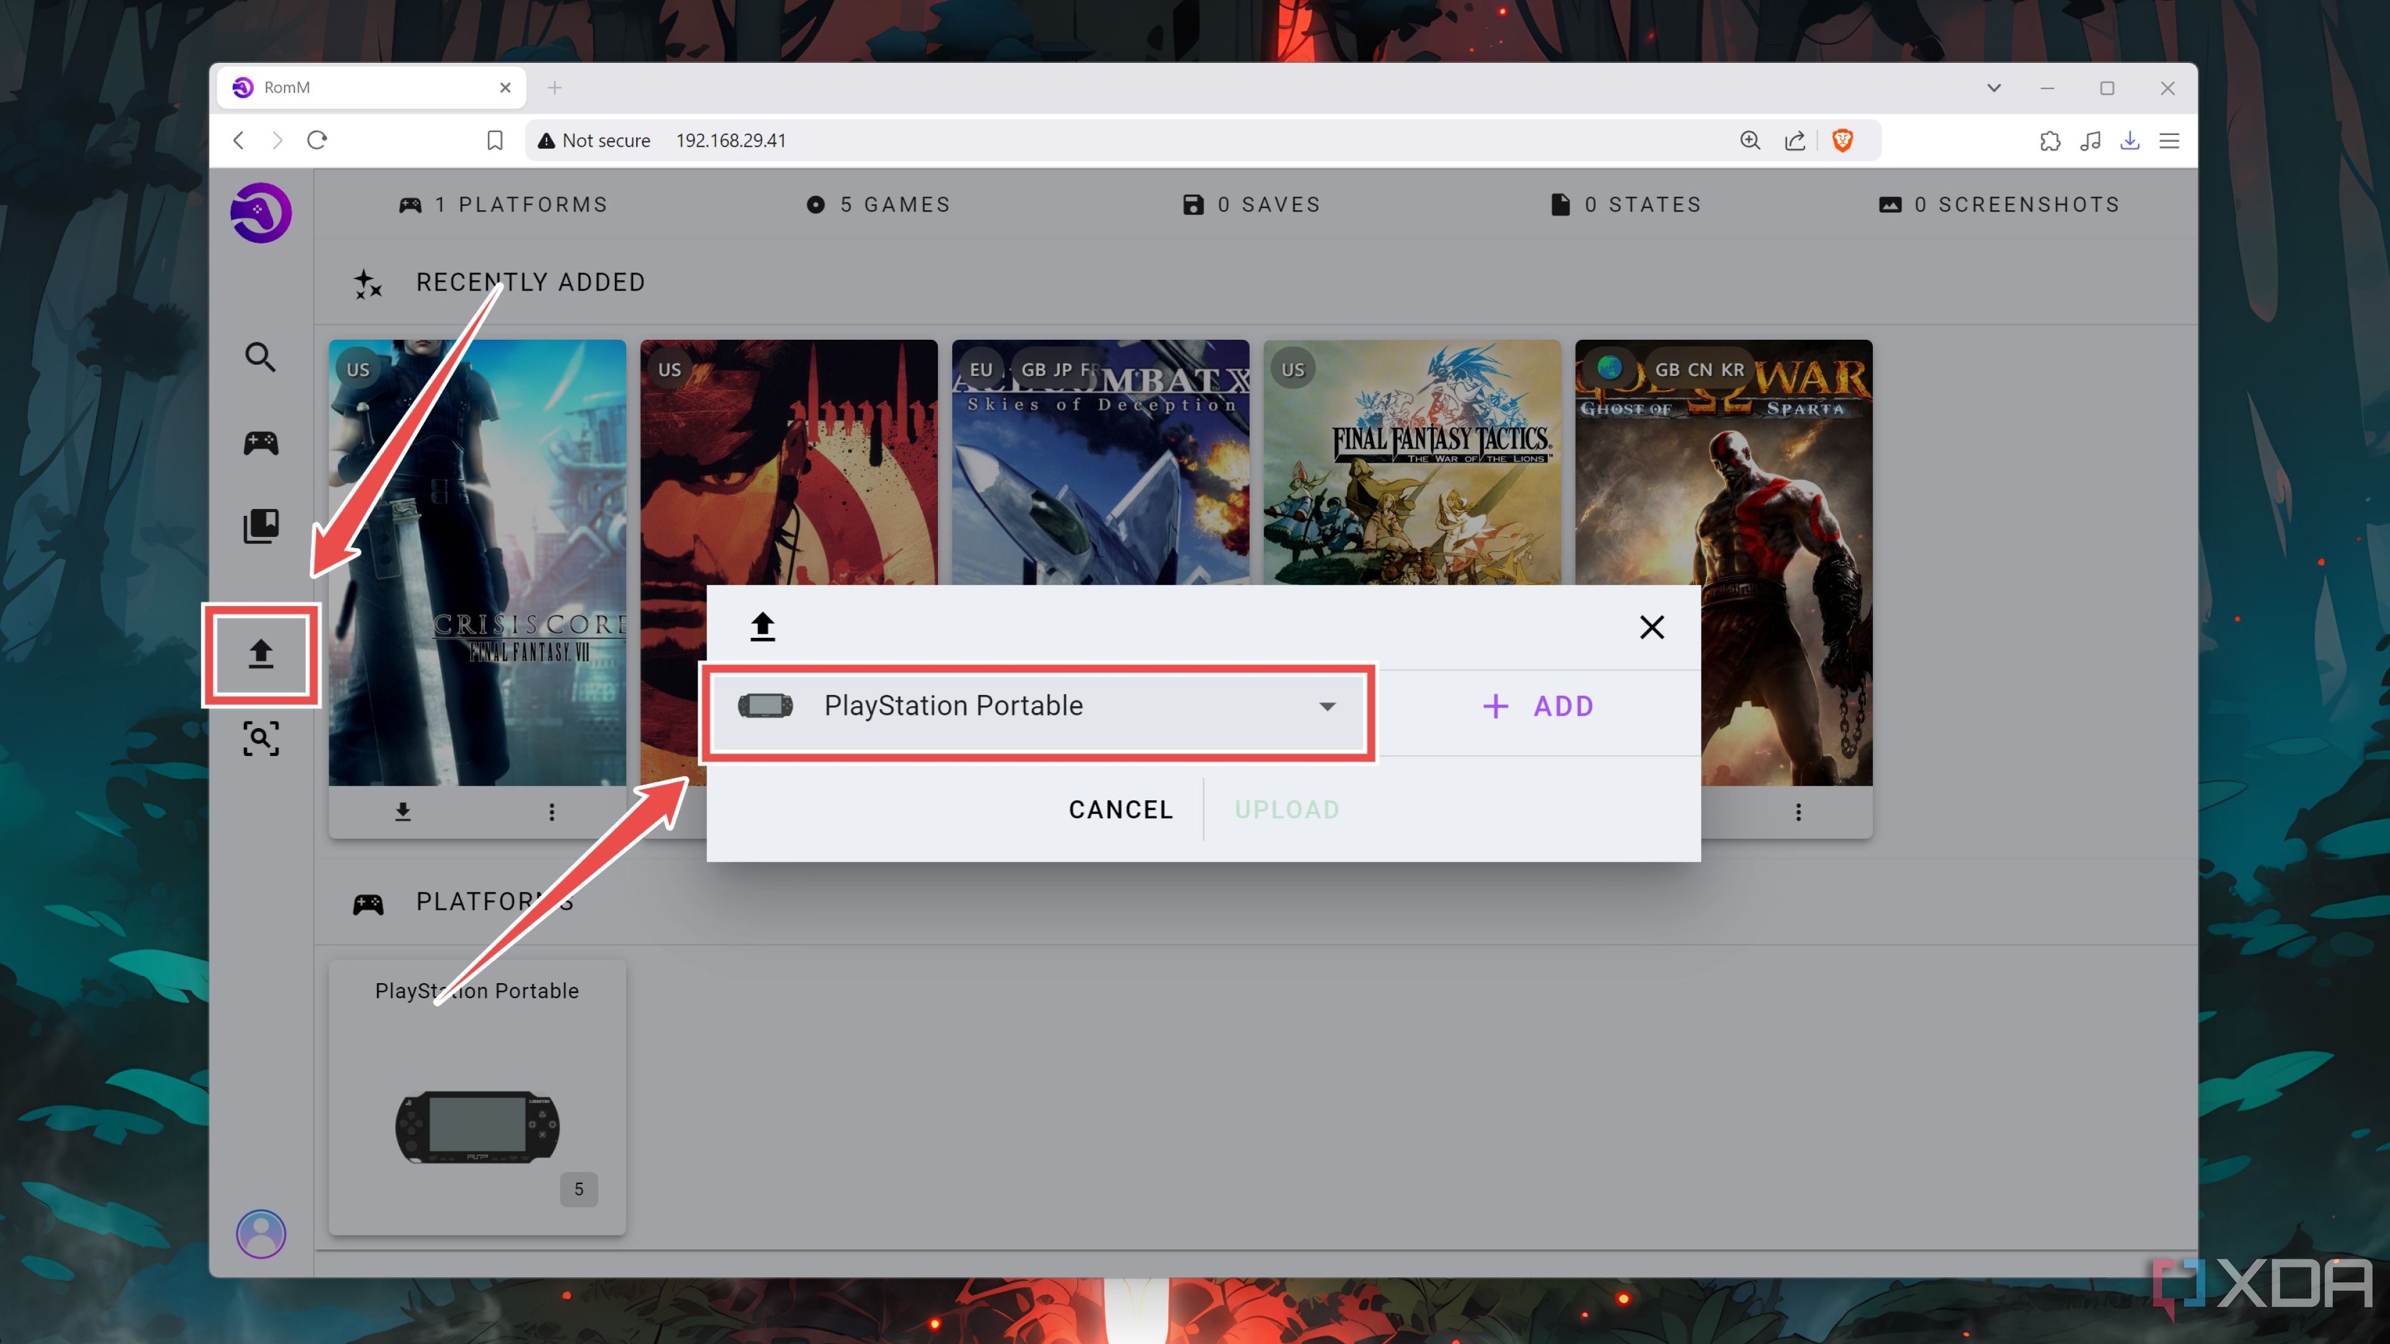Open the Crisis Core Final Fantasy VII cover
2390x1344 pixels.
pyautogui.click(x=477, y=562)
